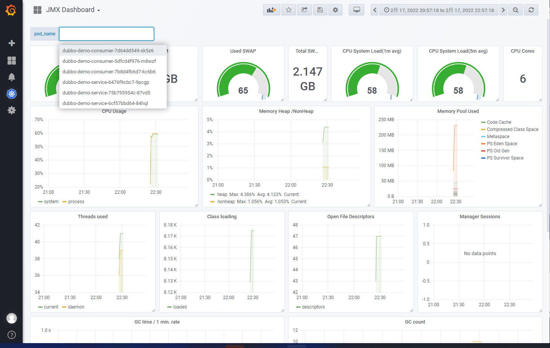Open Configuration gear in sidebar
550x348 pixels.
12,110
